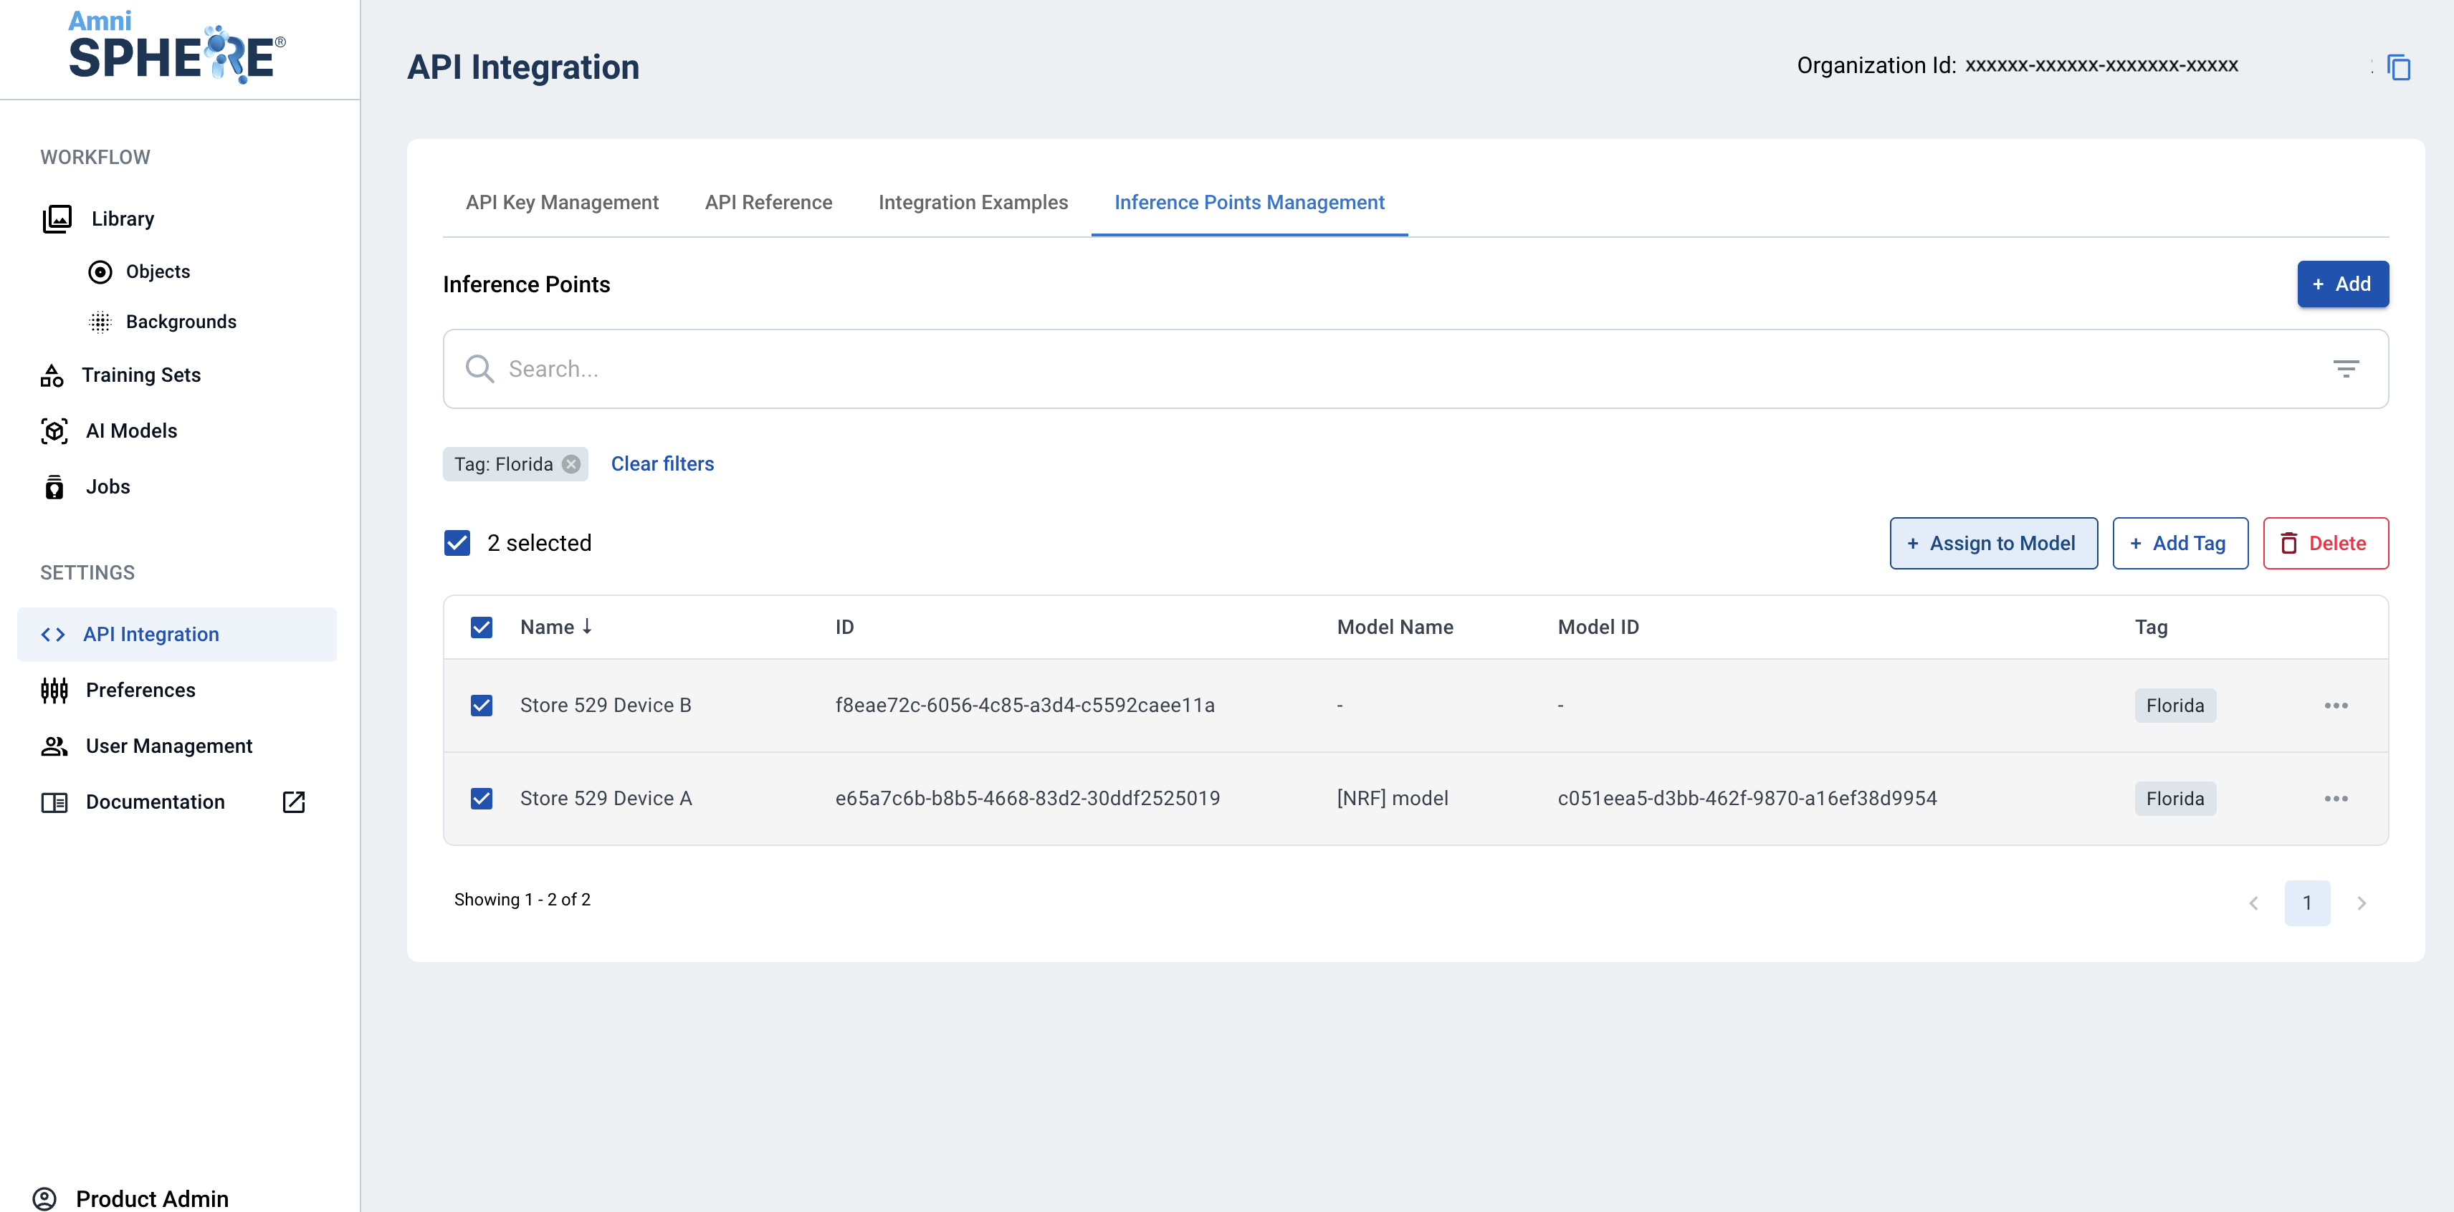Switch to Integration Examples tab

(973, 203)
